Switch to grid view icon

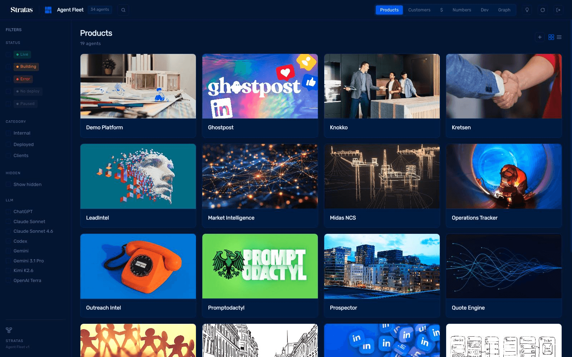click(551, 37)
